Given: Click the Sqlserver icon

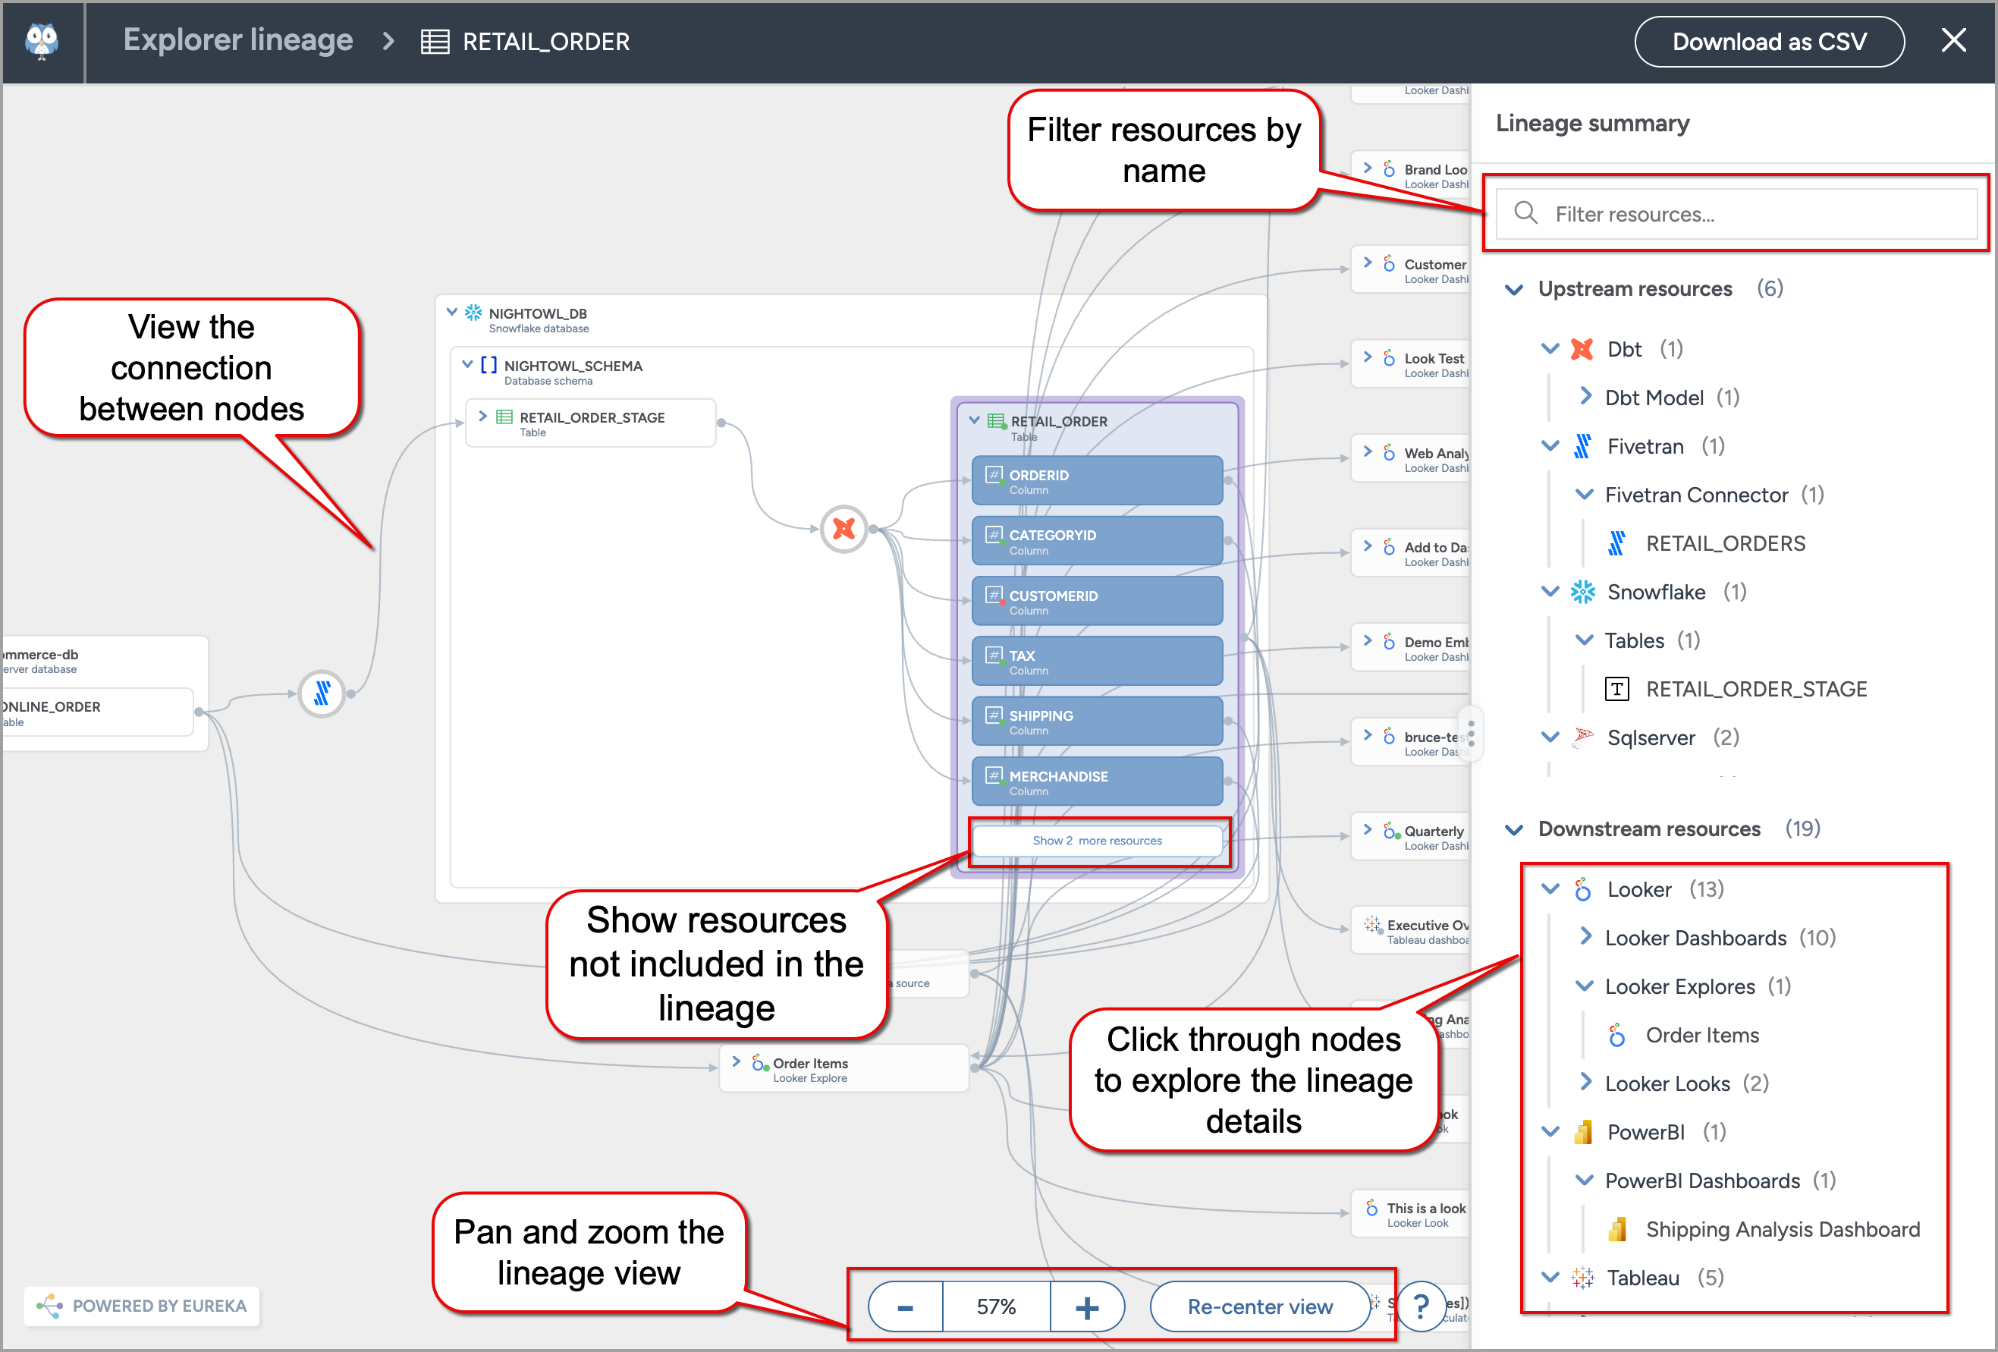Looking at the screenshot, I should pos(1582,737).
